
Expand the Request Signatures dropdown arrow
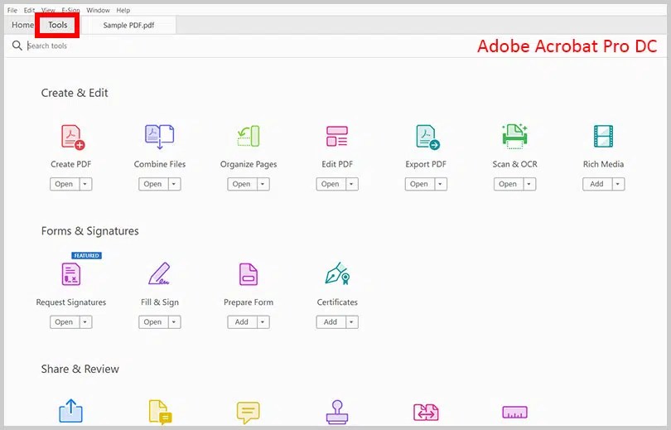tap(84, 321)
